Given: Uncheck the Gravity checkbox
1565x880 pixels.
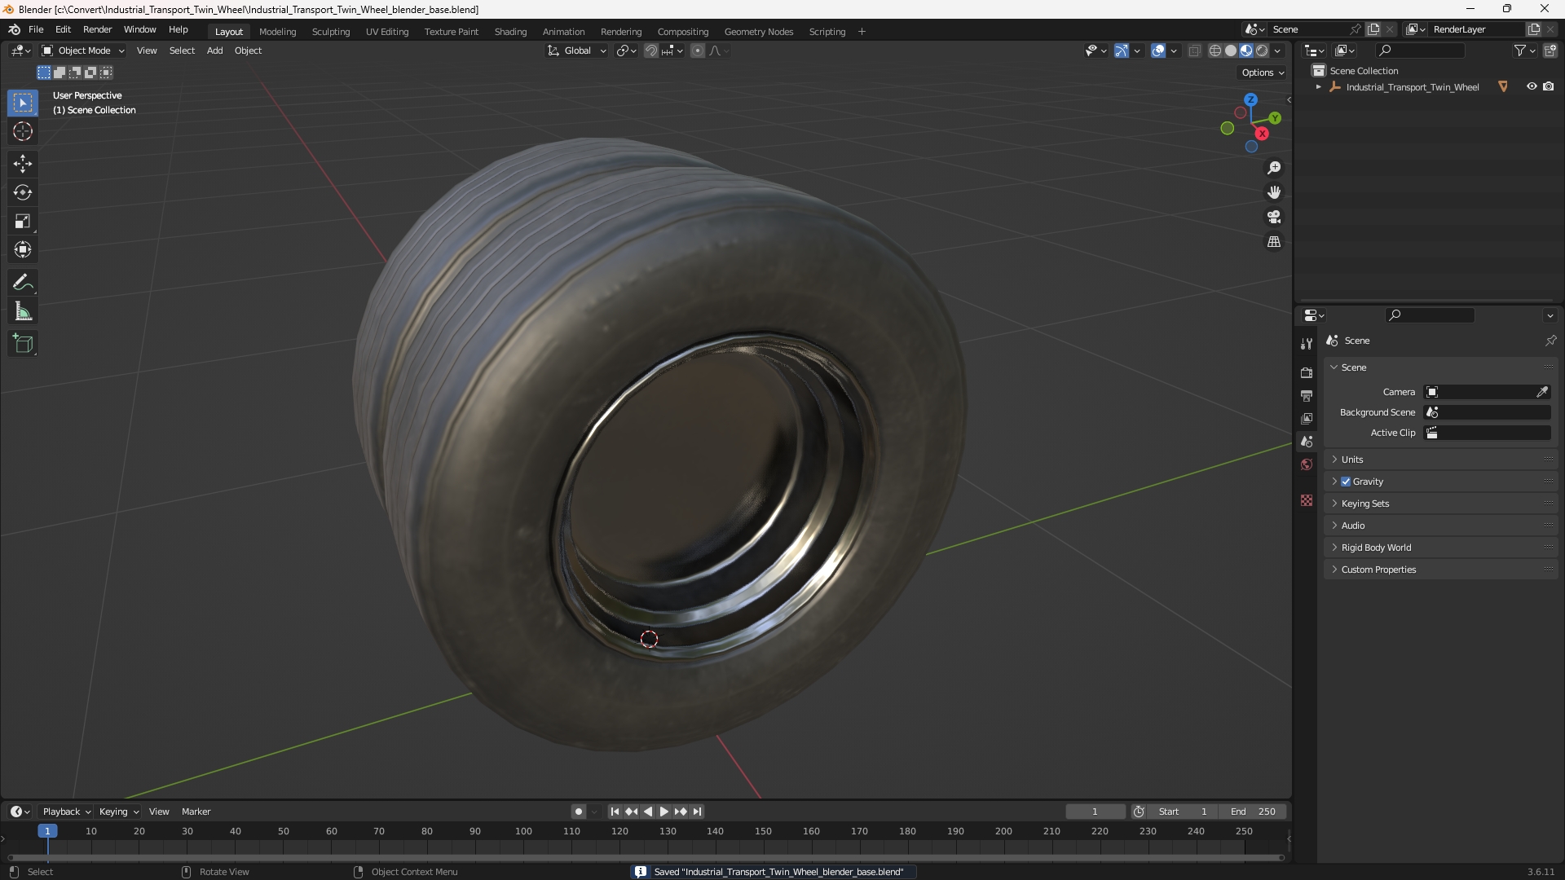Looking at the screenshot, I should coord(1346,482).
